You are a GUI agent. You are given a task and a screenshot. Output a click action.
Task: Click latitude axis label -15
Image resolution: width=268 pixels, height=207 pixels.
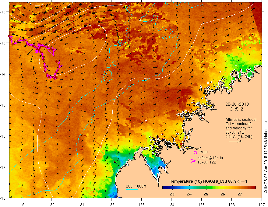click(x=3, y=105)
